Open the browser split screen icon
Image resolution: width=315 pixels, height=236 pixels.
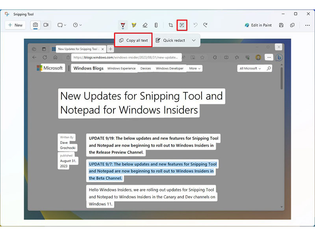[x=226, y=57]
